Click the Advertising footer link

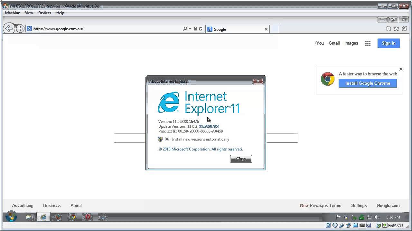click(23, 205)
